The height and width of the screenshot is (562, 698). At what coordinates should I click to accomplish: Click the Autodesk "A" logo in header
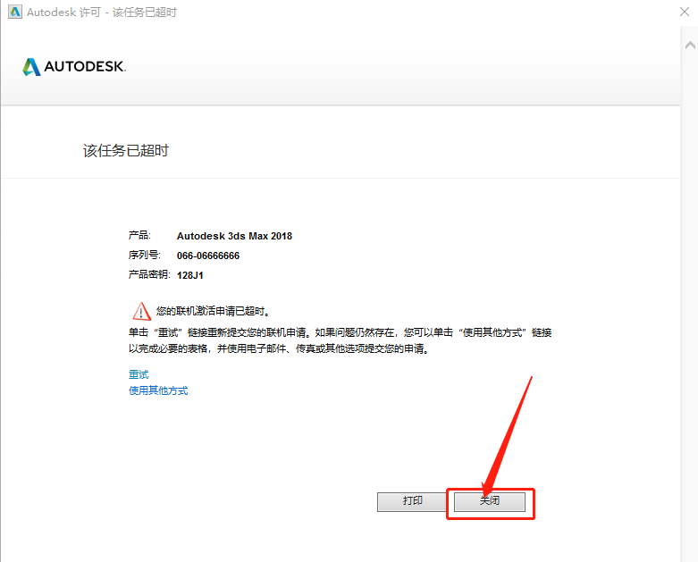pos(31,67)
